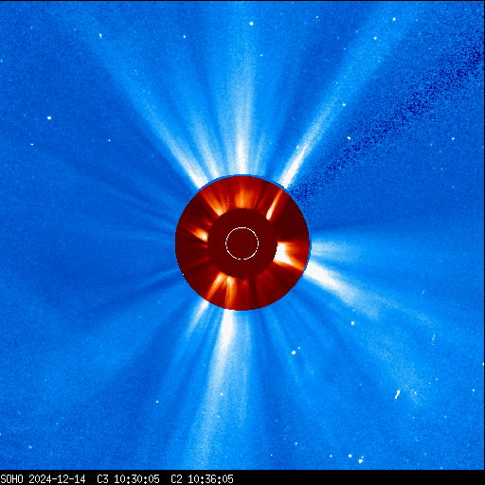Select the date 2024-12-14 in the caption
This screenshot has width=485, height=485.
coord(57,478)
